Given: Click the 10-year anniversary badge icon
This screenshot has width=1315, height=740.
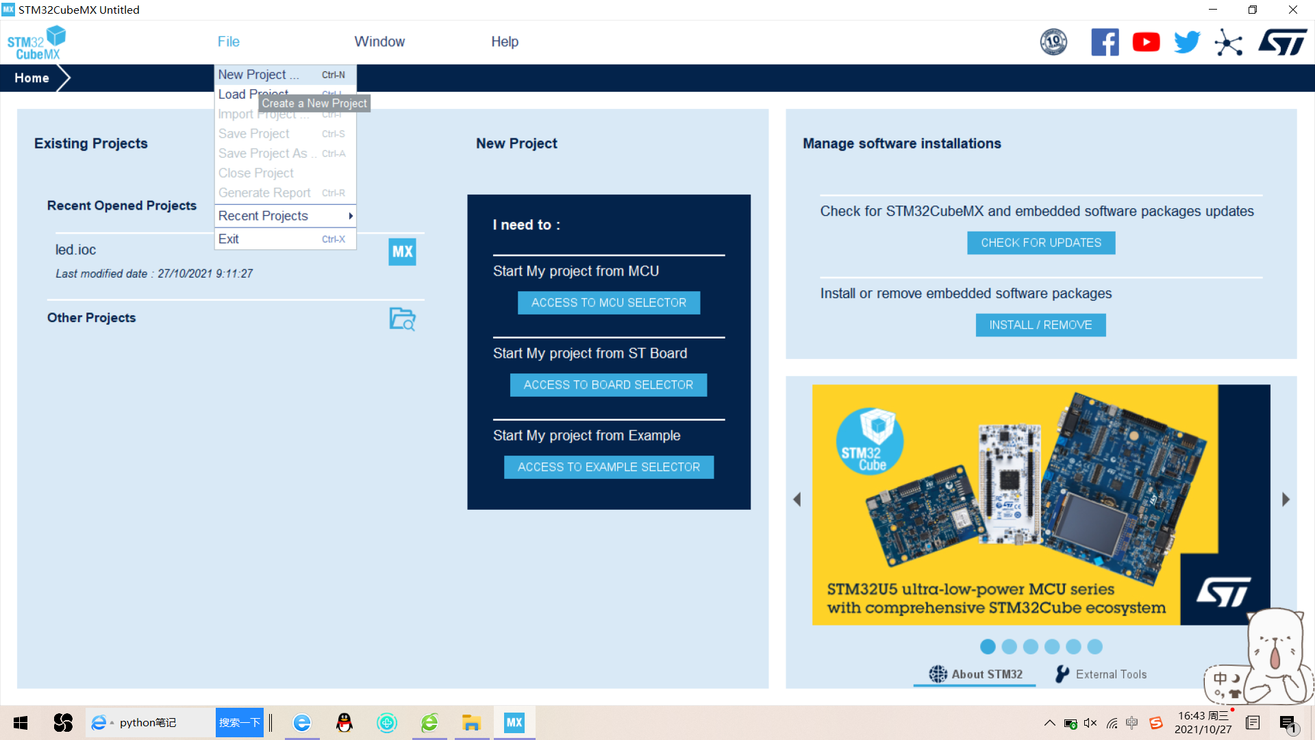Looking at the screenshot, I should click(x=1053, y=42).
